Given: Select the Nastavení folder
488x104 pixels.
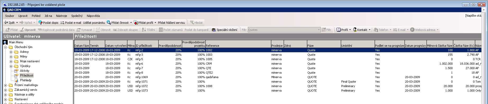Looking at the screenshot, I should 21,99.
